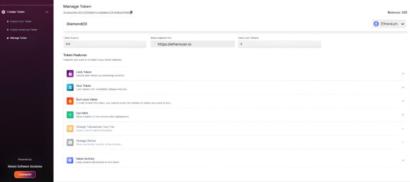The width and height of the screenshot is (410, 182).
Task: Expand the Vest Token section chevron
Action: tap(403, 87)
